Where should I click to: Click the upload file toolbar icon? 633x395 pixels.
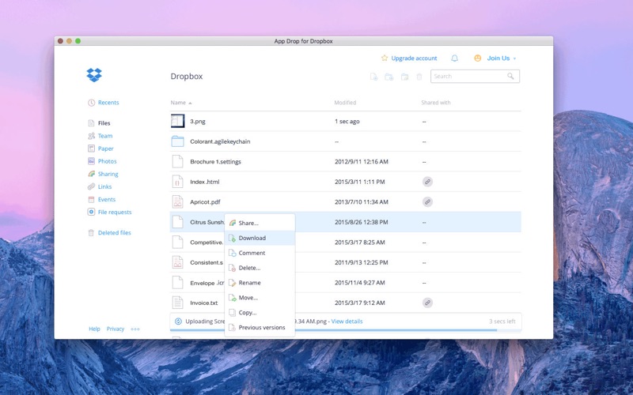coord(374,77)
